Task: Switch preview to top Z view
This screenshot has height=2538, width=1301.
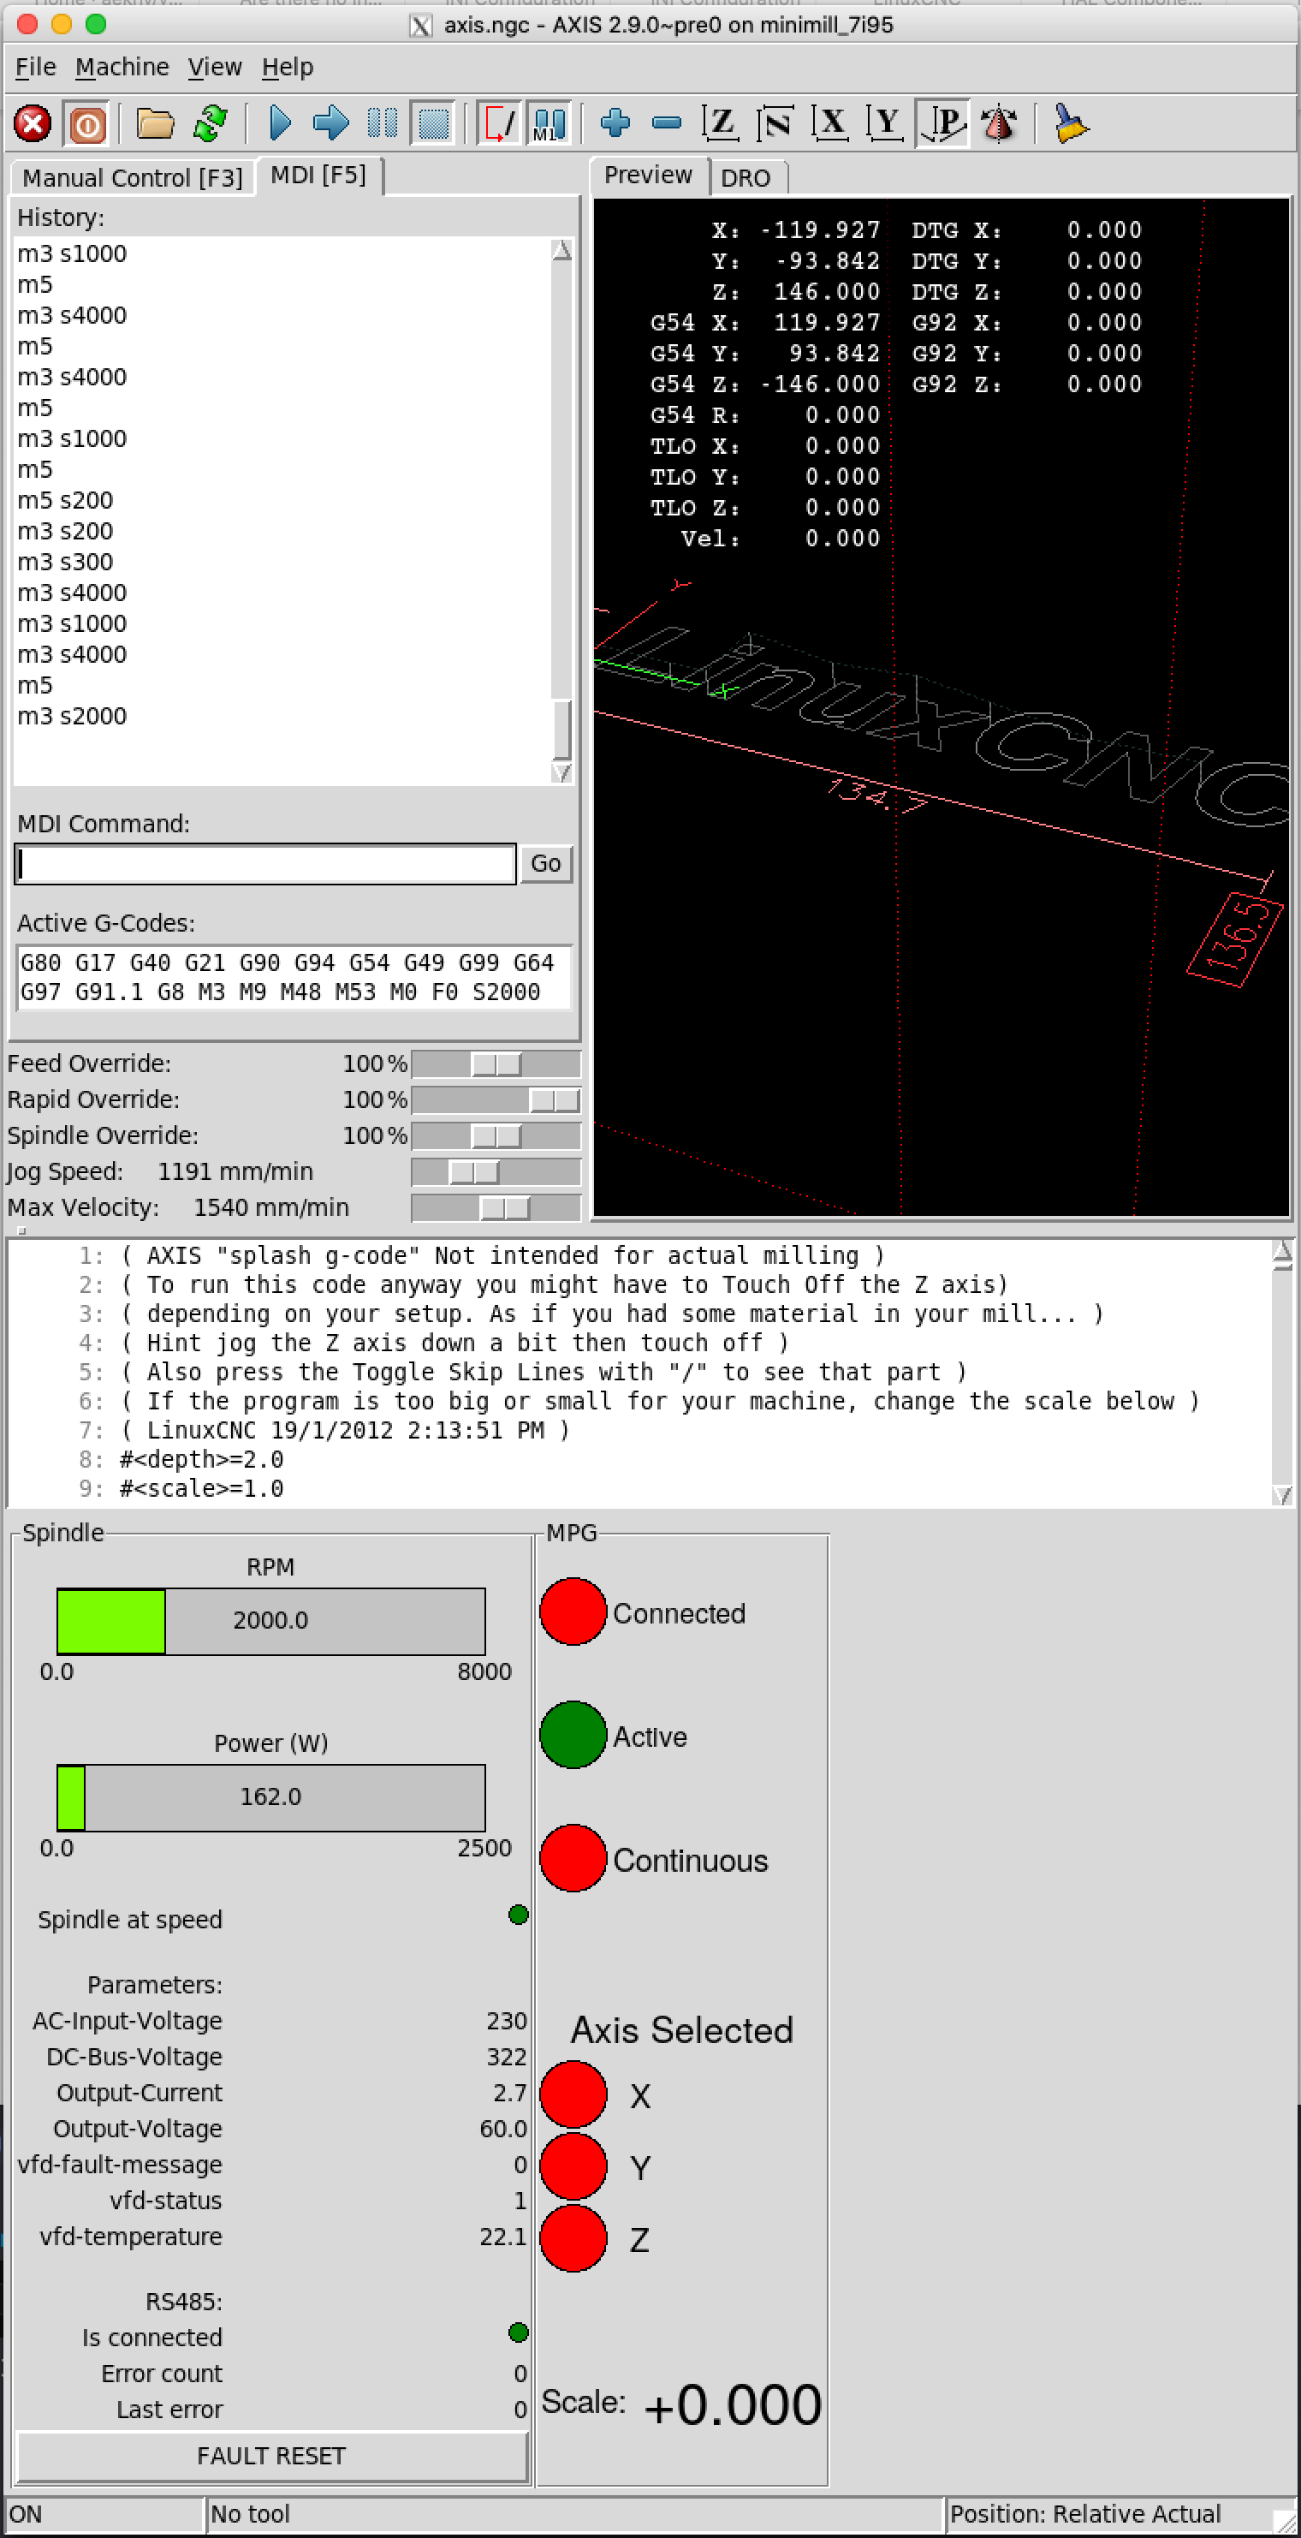Action: (720, 124)
